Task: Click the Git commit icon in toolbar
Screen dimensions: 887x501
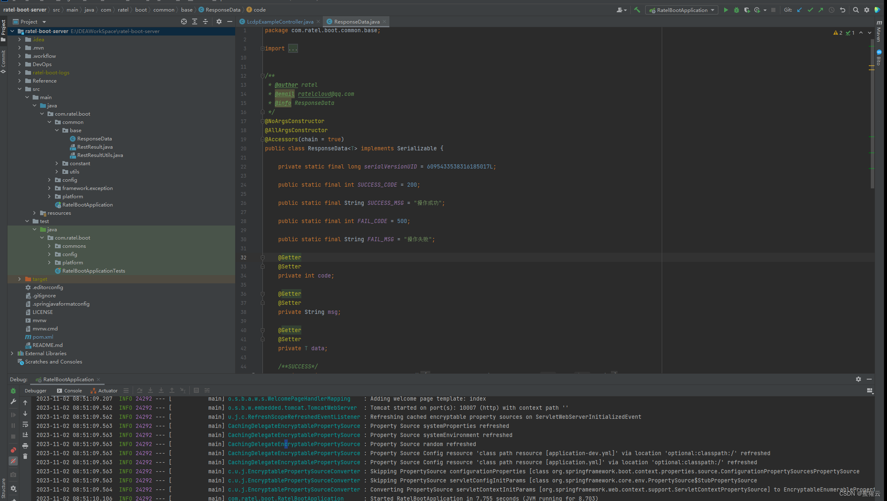Action: (810, 10)
